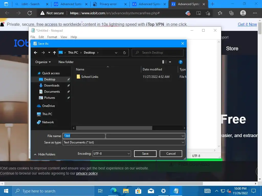Select Desktop in navigation pane
This screenshot has width=262, height=196.
click(50, 79)
